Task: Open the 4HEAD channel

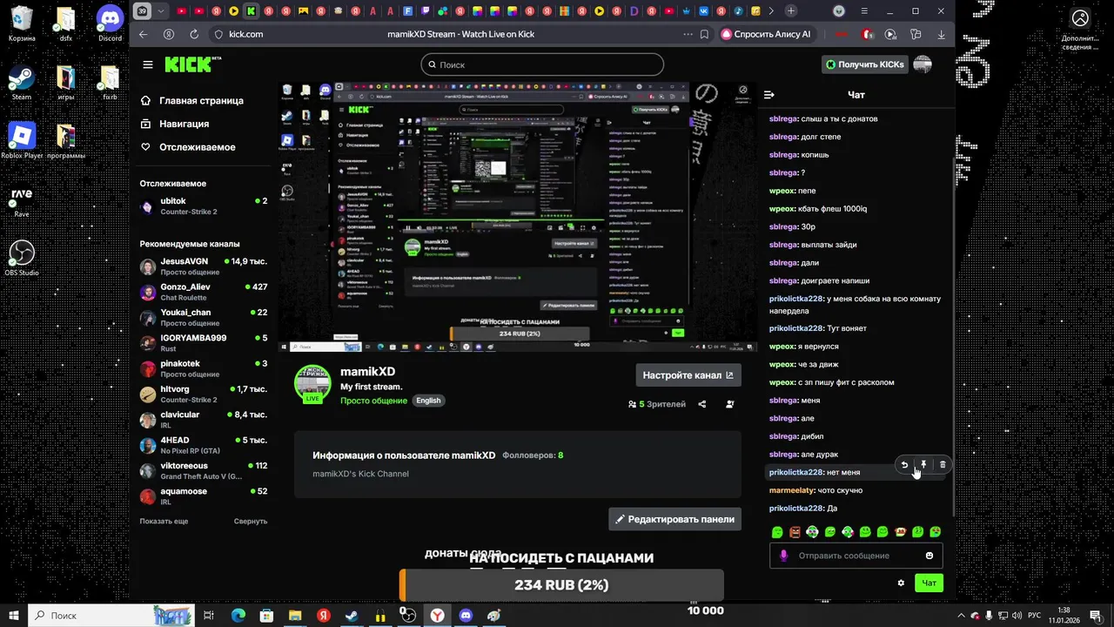Action: pyautogui.click(x=204, y=445)
